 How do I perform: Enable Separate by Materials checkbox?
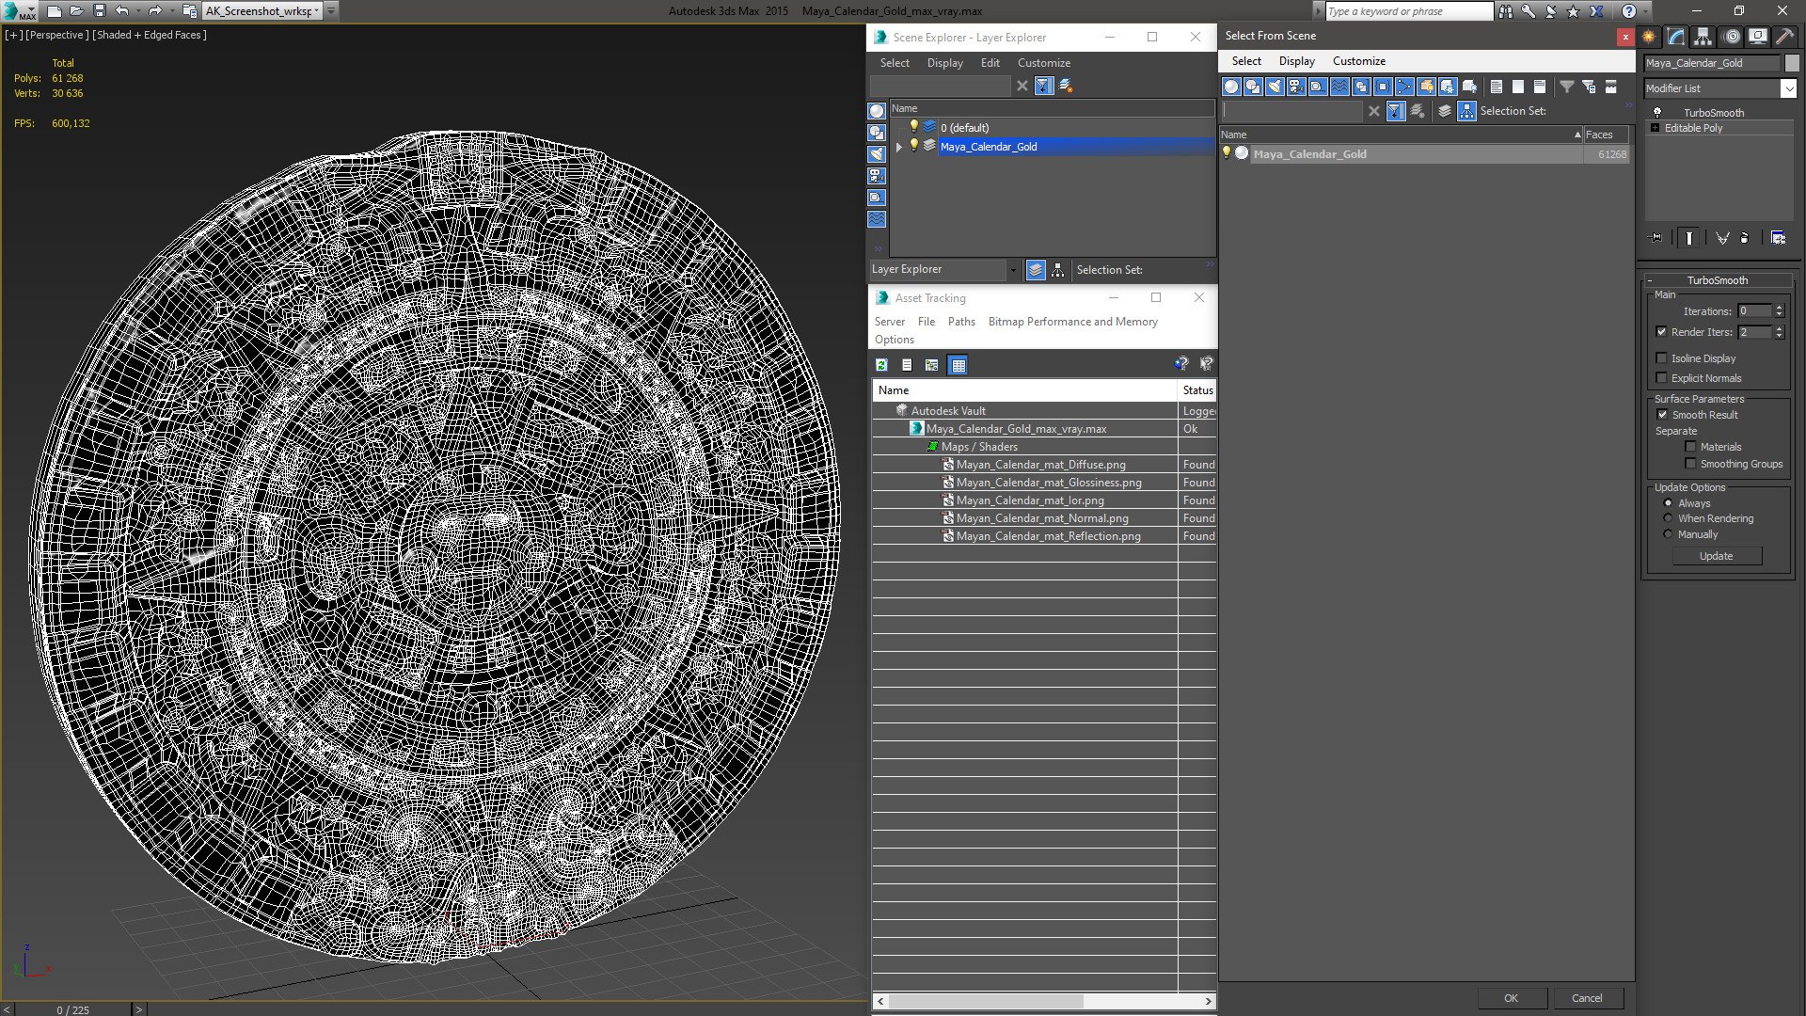tap(1690, 447)
